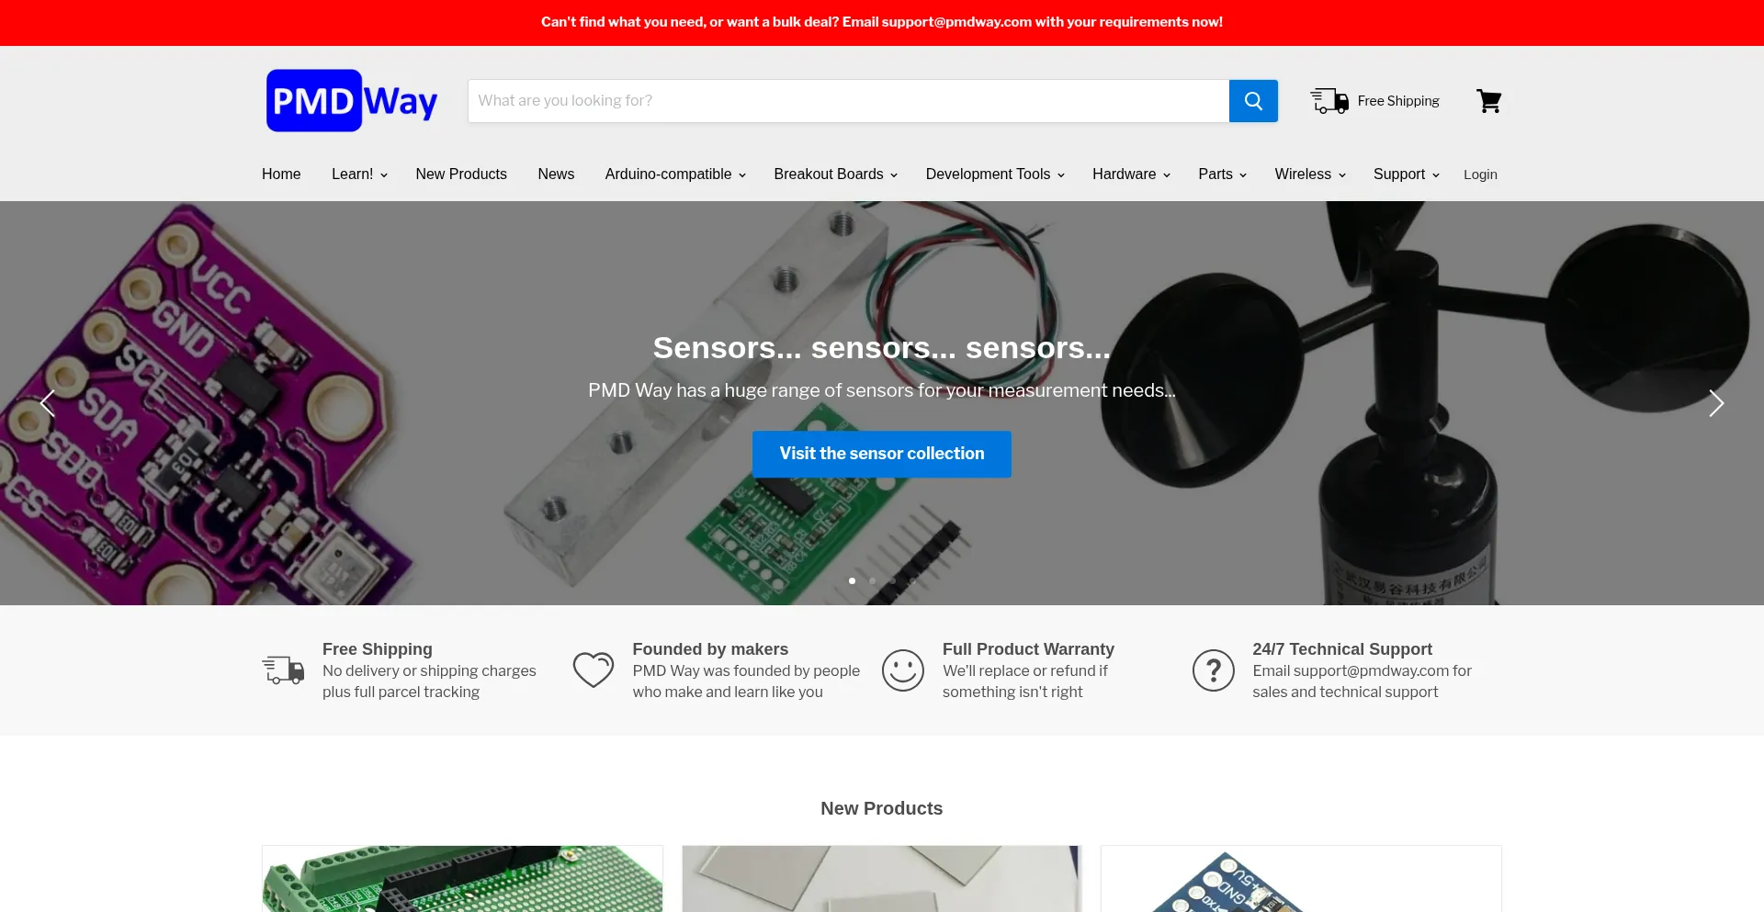The image size is (1764, 912).
Task: Focus the 'What are you looking for?' search field
Action: click(x=848, y=101)
